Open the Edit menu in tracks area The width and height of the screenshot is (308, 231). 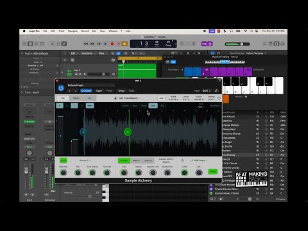[x=74, y=53]
